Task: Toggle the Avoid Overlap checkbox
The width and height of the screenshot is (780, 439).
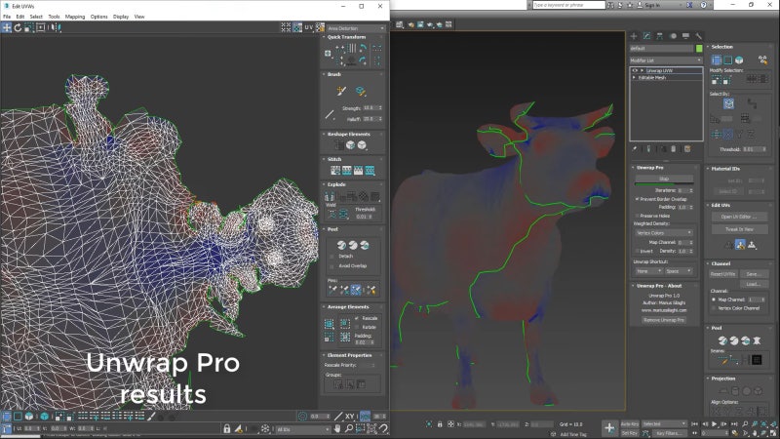Action: pyautogui.click(x=331, y=266)
